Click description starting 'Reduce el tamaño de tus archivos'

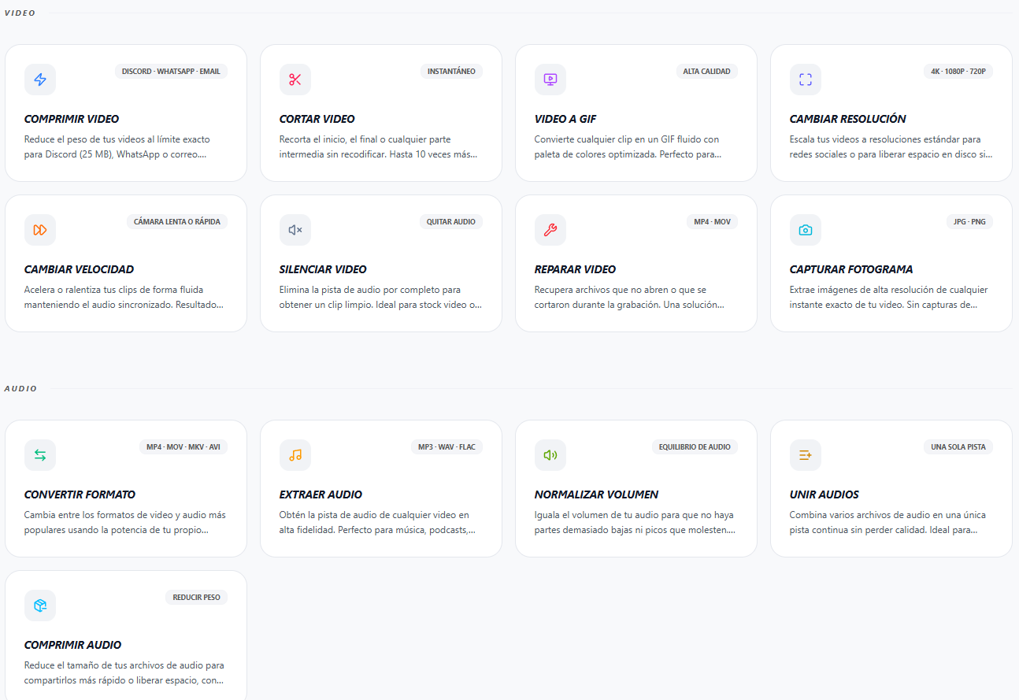coord(124,672)
